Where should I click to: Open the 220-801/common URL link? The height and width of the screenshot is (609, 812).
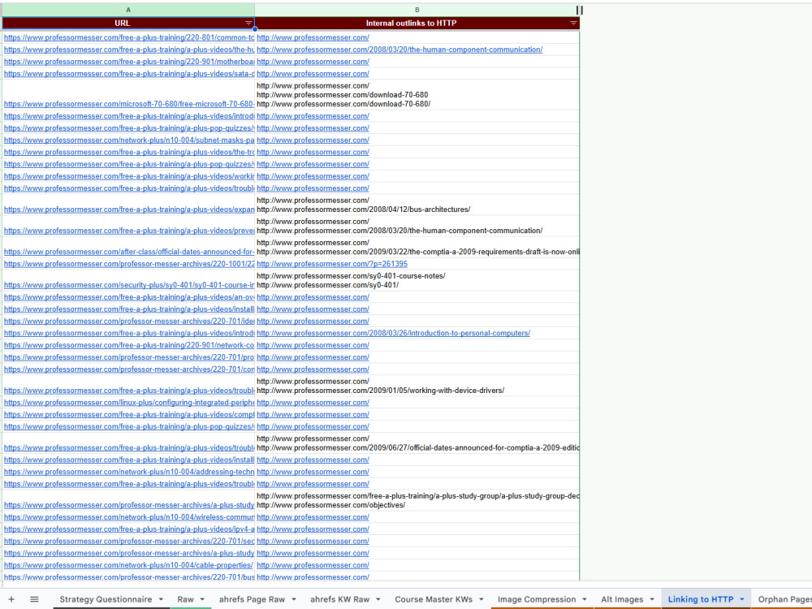click(x=129, y=37)
